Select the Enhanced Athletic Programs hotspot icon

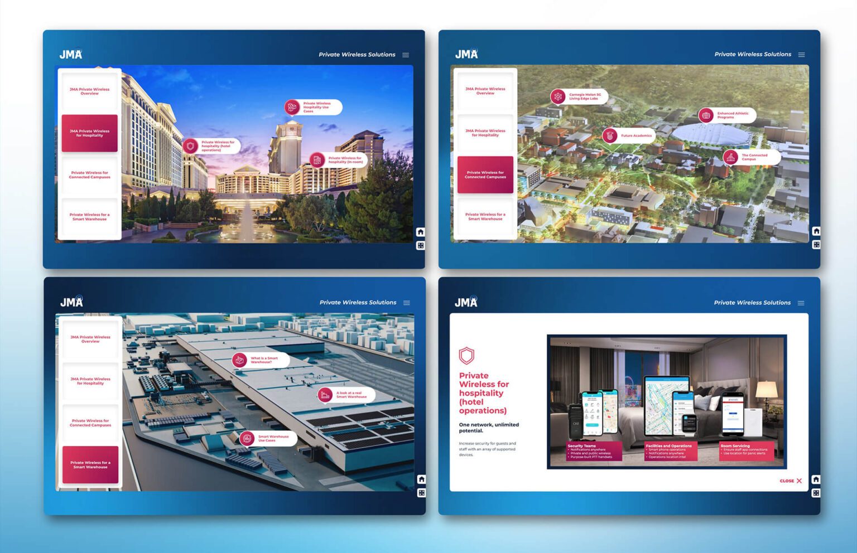(707, 115)
